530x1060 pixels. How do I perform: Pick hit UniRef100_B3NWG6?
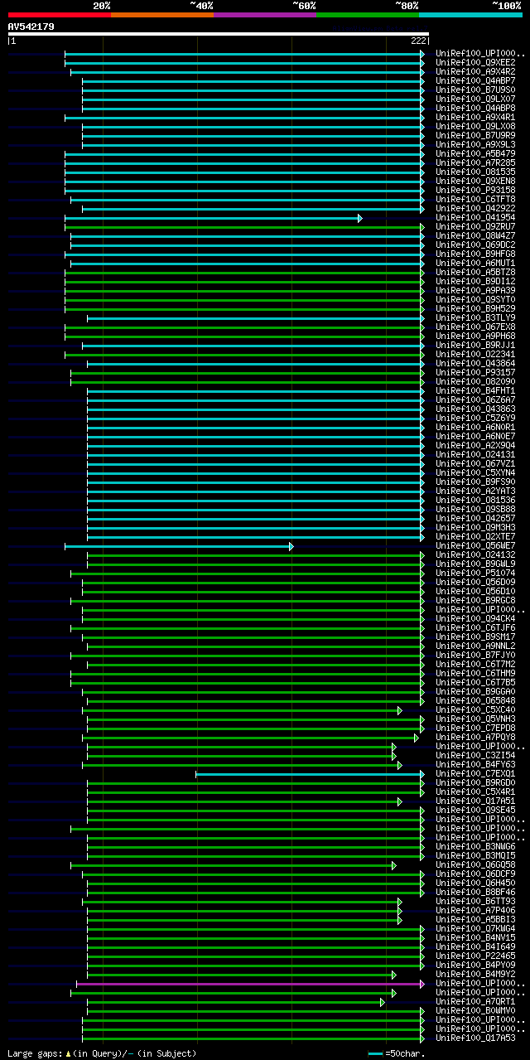click(x=475, y=847)
